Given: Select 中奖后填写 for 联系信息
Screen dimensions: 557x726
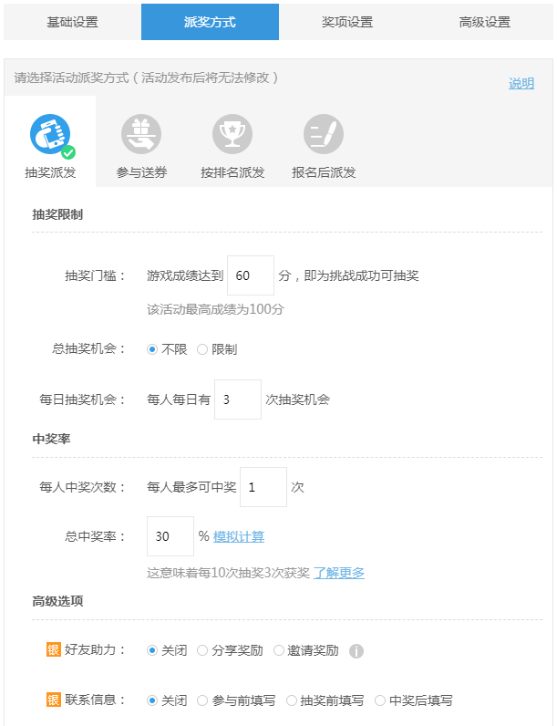Looking at the screenshot, I should click(380, 700).
